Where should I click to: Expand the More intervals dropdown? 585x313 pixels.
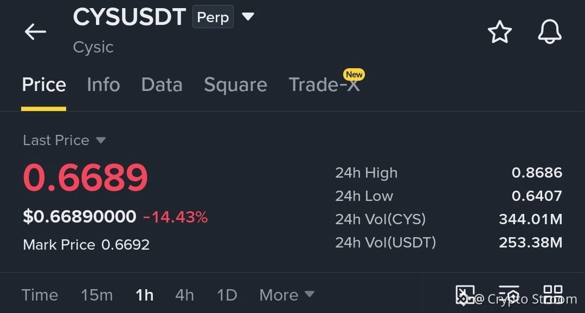coord(286,295)
